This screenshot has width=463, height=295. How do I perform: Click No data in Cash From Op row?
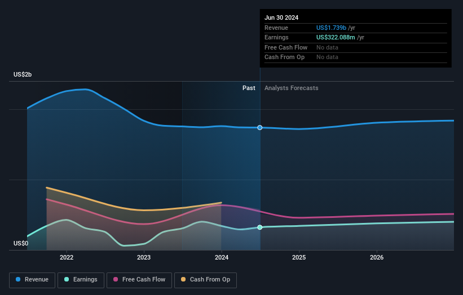327,57
